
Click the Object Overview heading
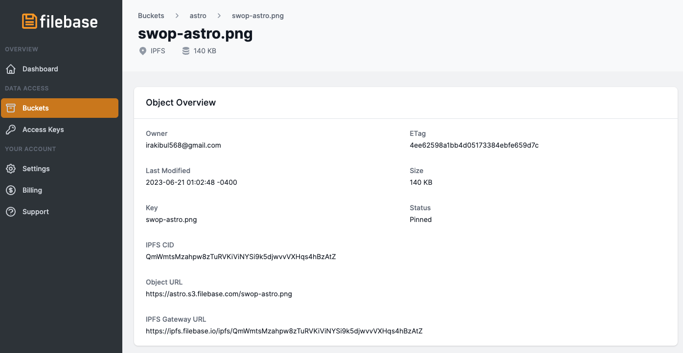coord(181,103)
